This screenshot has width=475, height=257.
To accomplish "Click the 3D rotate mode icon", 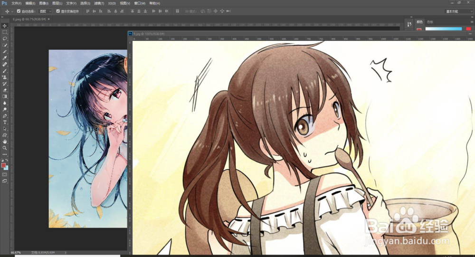I will (x=203, y=11).
